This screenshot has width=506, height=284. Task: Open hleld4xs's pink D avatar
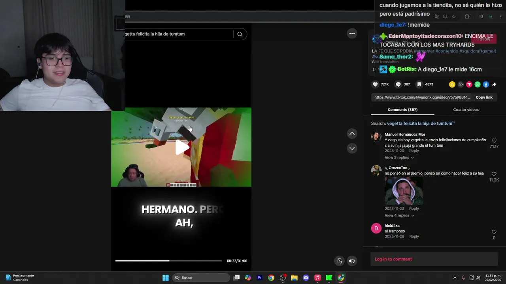376,228
